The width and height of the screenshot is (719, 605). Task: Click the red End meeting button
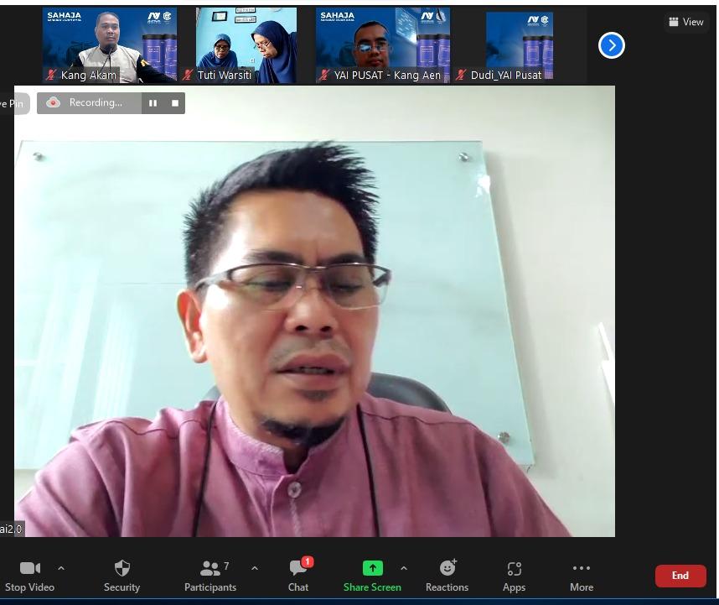pyautogui.click(x=680, y=576)
